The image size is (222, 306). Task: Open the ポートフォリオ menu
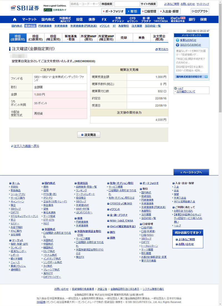(113, 11)
